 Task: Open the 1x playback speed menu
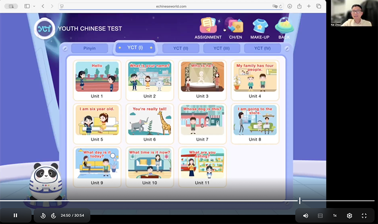[x=335, y=216]
